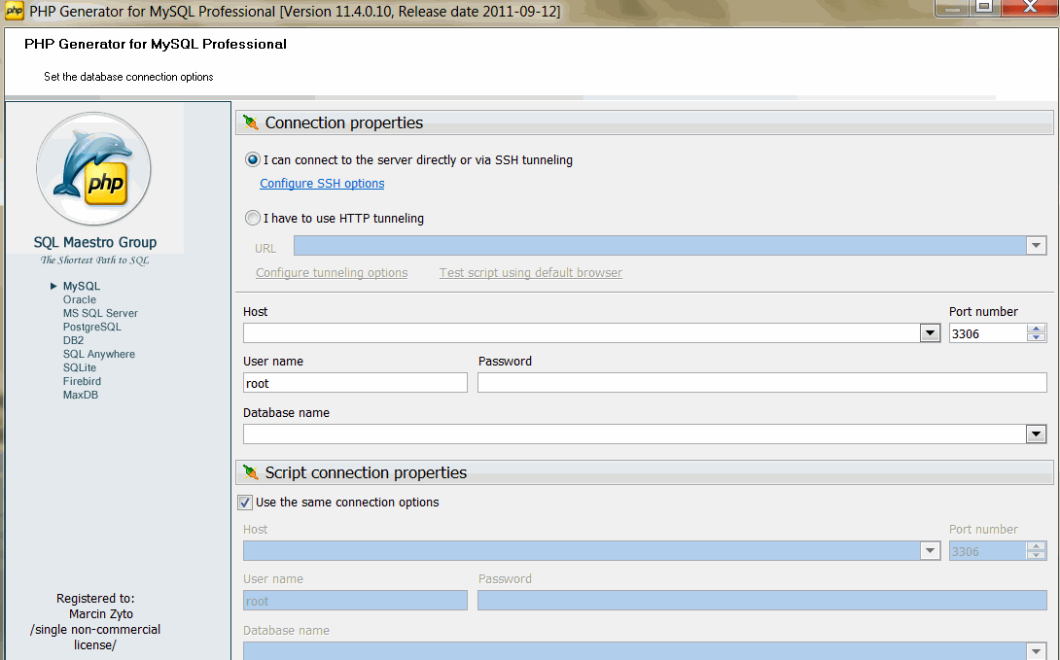The image size is (1060, 660).
Task: Click Test script using default browser link
Action: point(531,273)
